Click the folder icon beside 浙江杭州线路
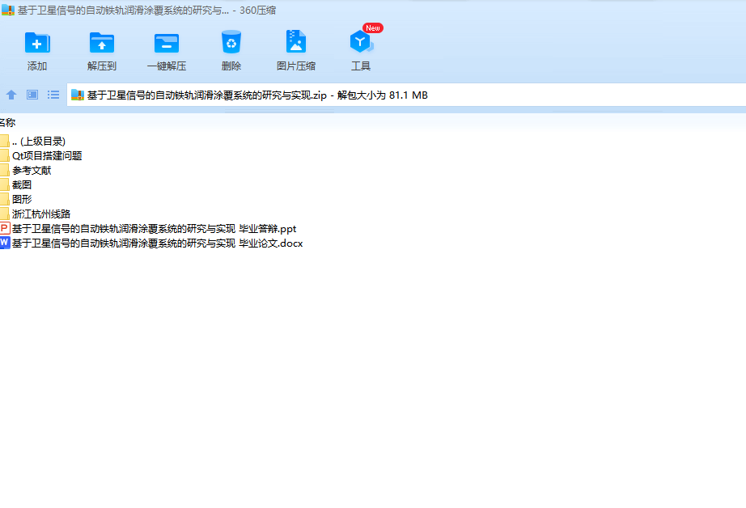Viewport: 746px width, 508px height. pyautogui.click(x=5, y=214)
